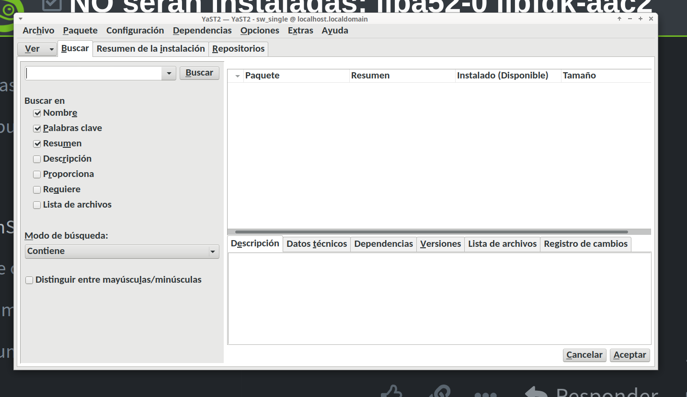The width and height of the screenshot is (687, 397).
Task: Click the Aceptar button
Action: click(x=630, y=355)
